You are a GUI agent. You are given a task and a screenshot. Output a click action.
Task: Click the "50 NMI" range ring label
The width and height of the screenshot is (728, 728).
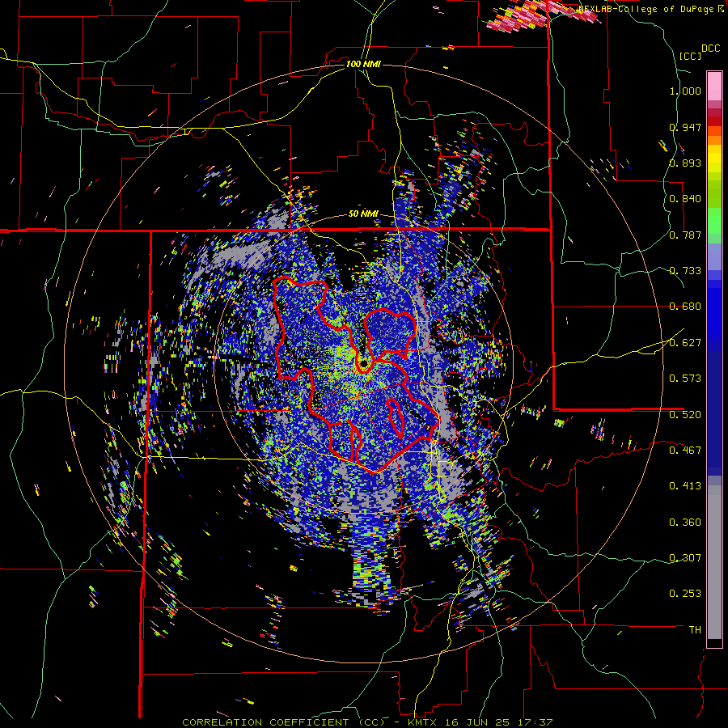[363, 214]
